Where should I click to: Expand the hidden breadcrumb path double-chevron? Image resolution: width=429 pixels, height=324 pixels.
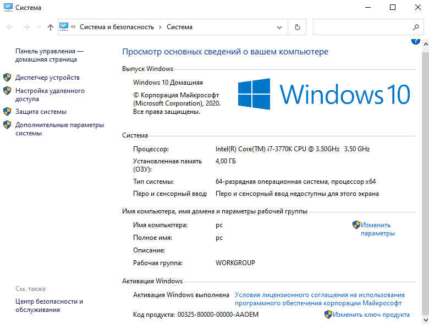pyautogui.click(x=73, y=27)
